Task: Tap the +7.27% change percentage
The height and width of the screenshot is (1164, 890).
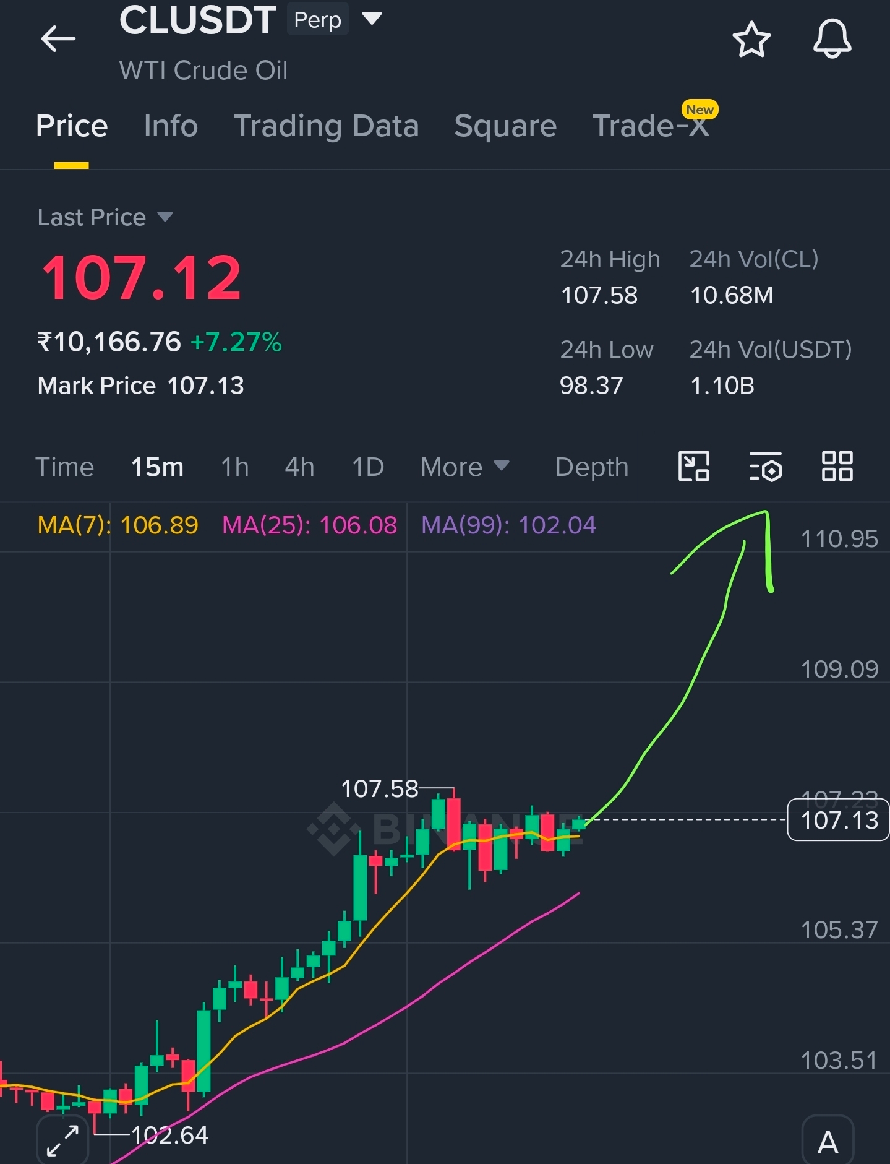Action: click(x=236, y=342)
